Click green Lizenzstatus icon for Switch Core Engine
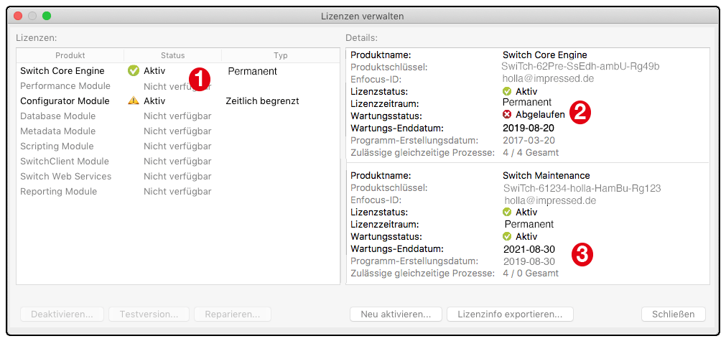Image resolution: width=726 pixels, height=359 pixels. (x=507, y=91)
